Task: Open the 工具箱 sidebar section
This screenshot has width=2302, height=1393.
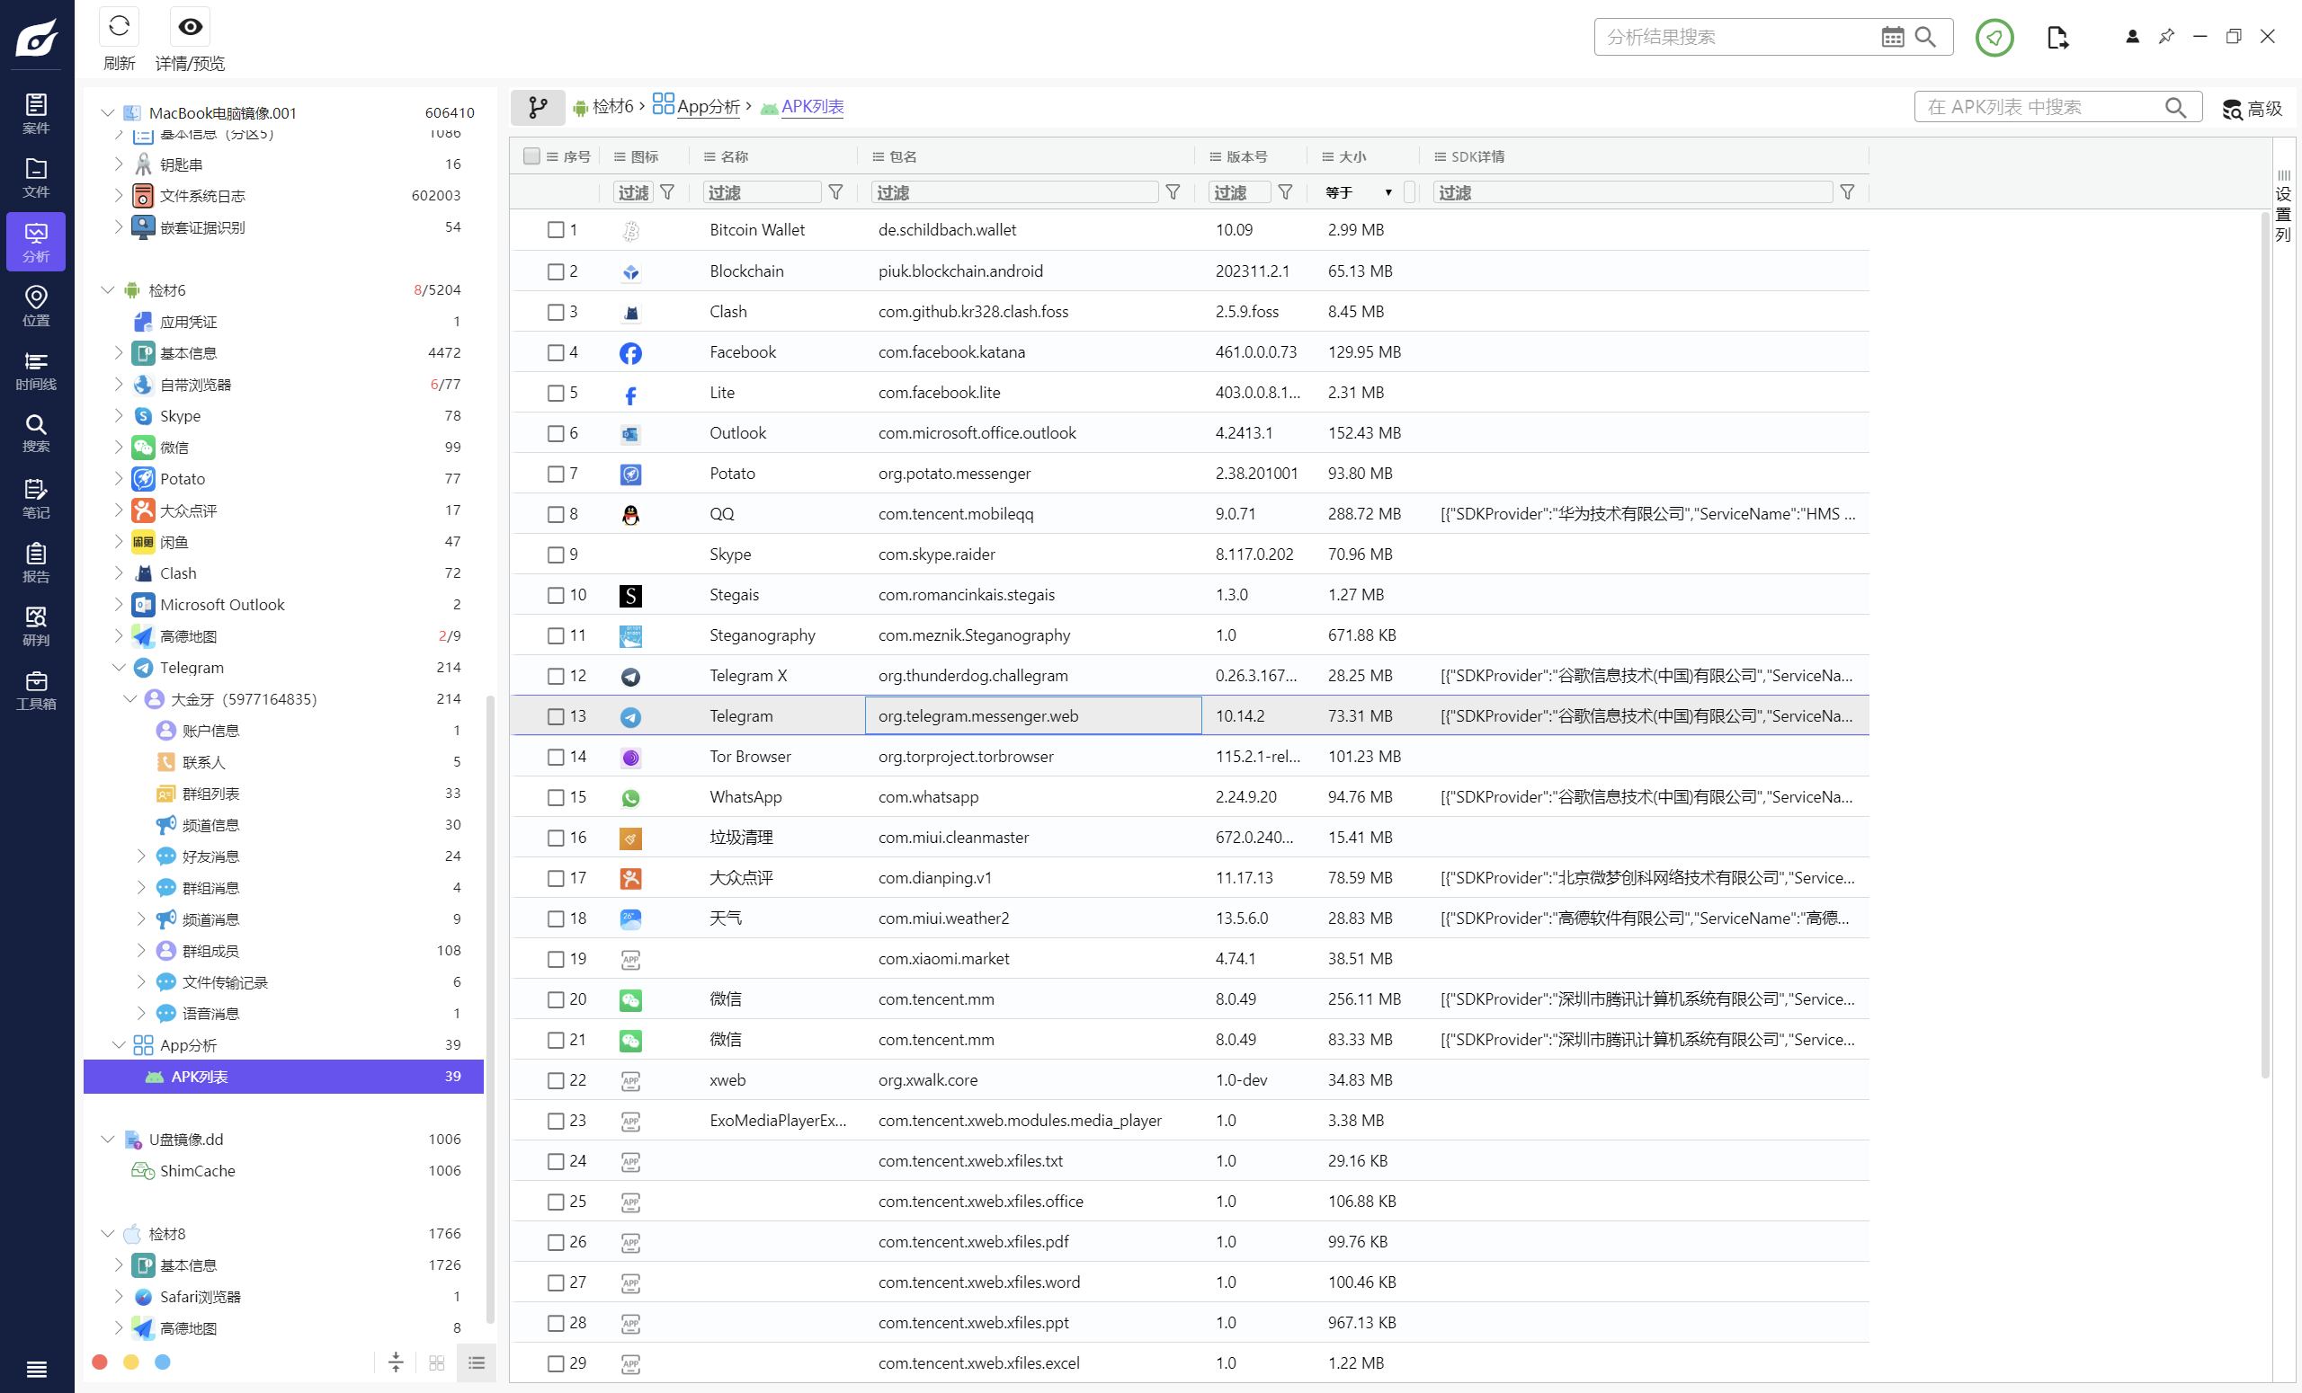Action: click(x=35, y=691)
